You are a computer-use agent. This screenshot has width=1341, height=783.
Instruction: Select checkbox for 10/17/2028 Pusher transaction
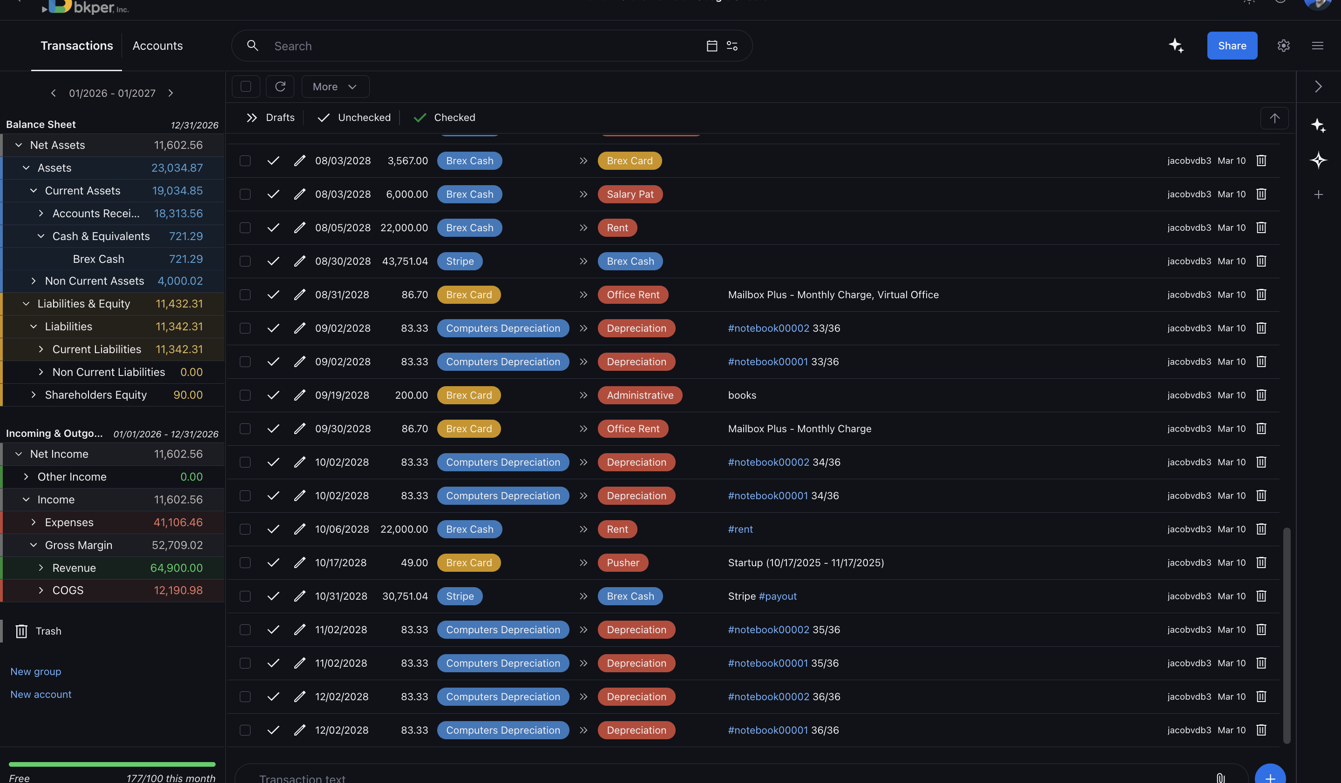point(245,562)
